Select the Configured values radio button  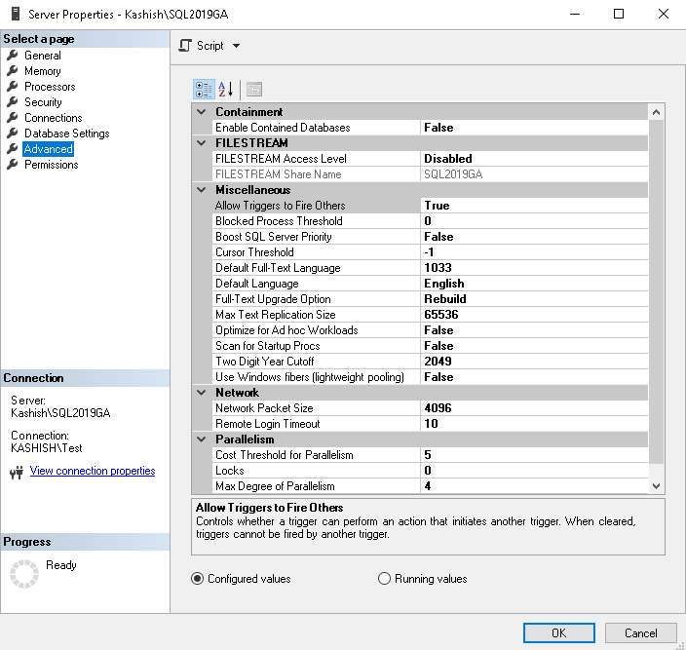(198, 579)
